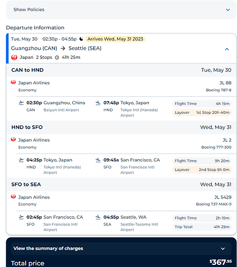
Task: Select the HND to SFO segment header
Action: 121,127
